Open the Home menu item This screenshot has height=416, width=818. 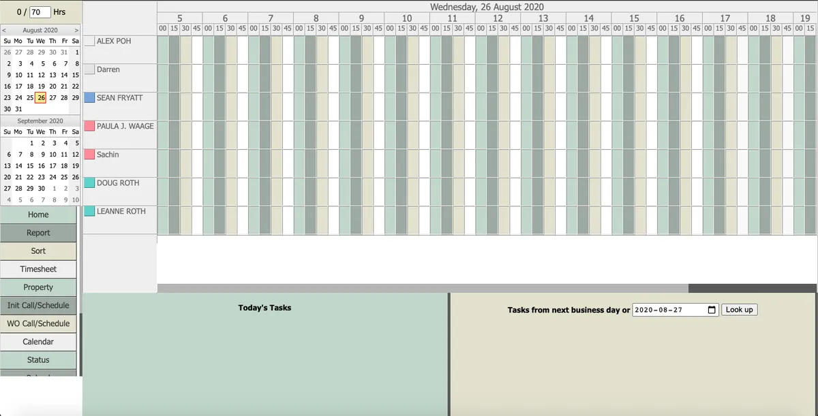coord(38,214)
